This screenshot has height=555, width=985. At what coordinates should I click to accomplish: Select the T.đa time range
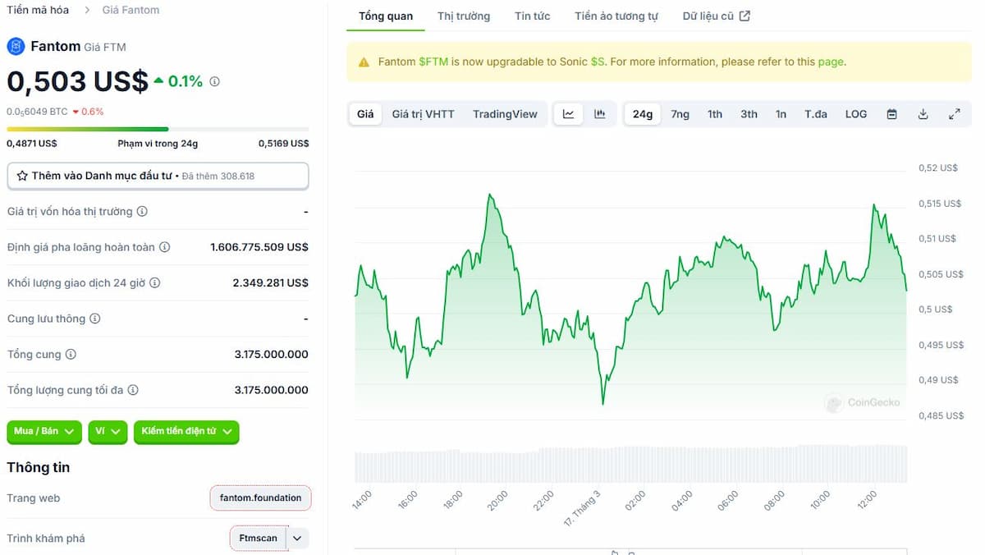click(816, 114)
